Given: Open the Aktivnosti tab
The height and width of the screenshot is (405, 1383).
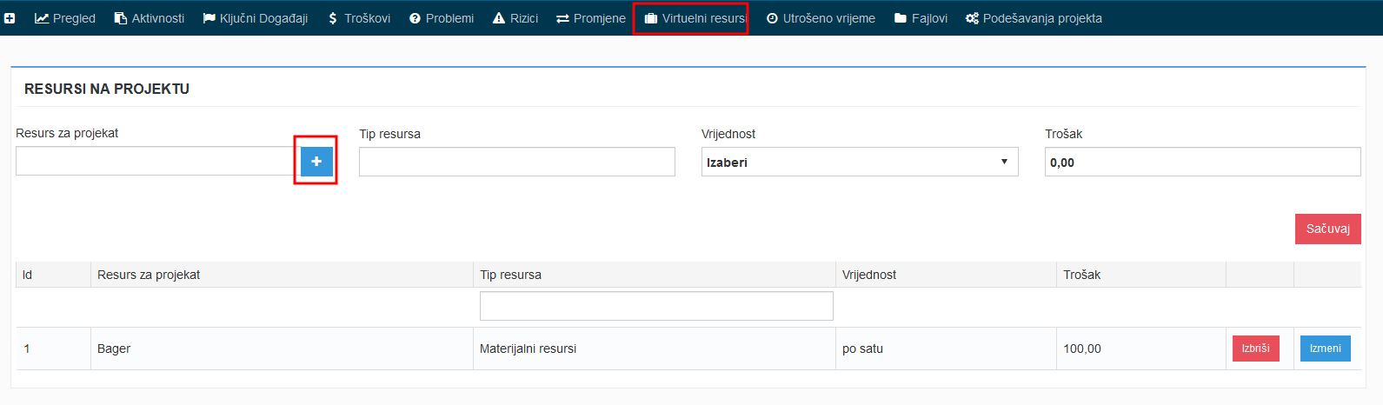Looking at the screenshot, I should (150, 18).
